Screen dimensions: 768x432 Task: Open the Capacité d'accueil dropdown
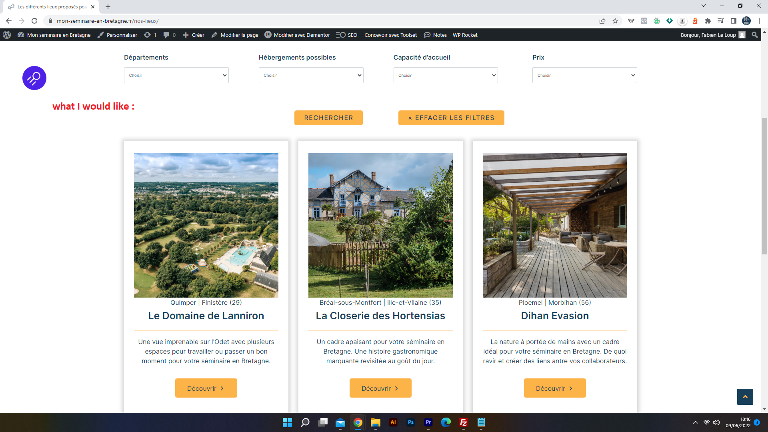(445, 75)
